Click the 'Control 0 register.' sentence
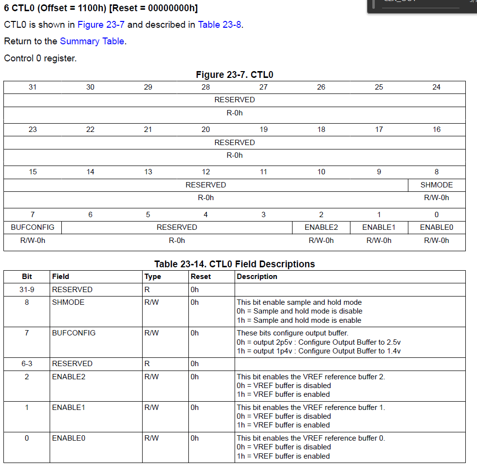The image size is (477, 464). coord(40,58)
